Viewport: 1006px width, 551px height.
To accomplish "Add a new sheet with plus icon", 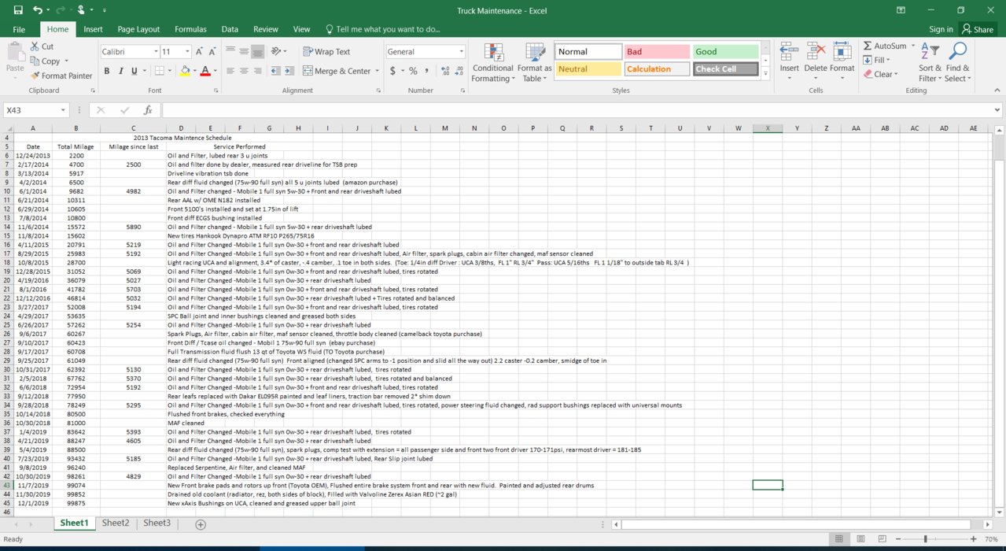I will (201, 524).
